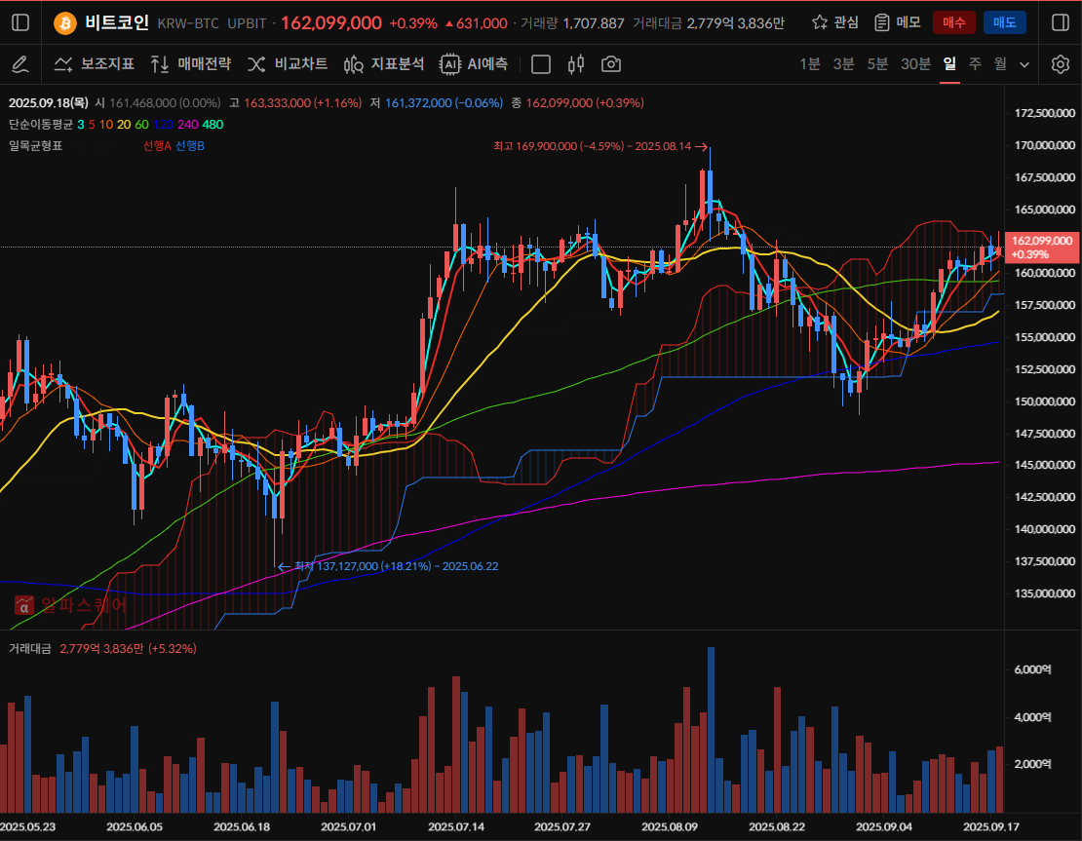Click the 6,000억 volume axis label

pos(1033,669)
